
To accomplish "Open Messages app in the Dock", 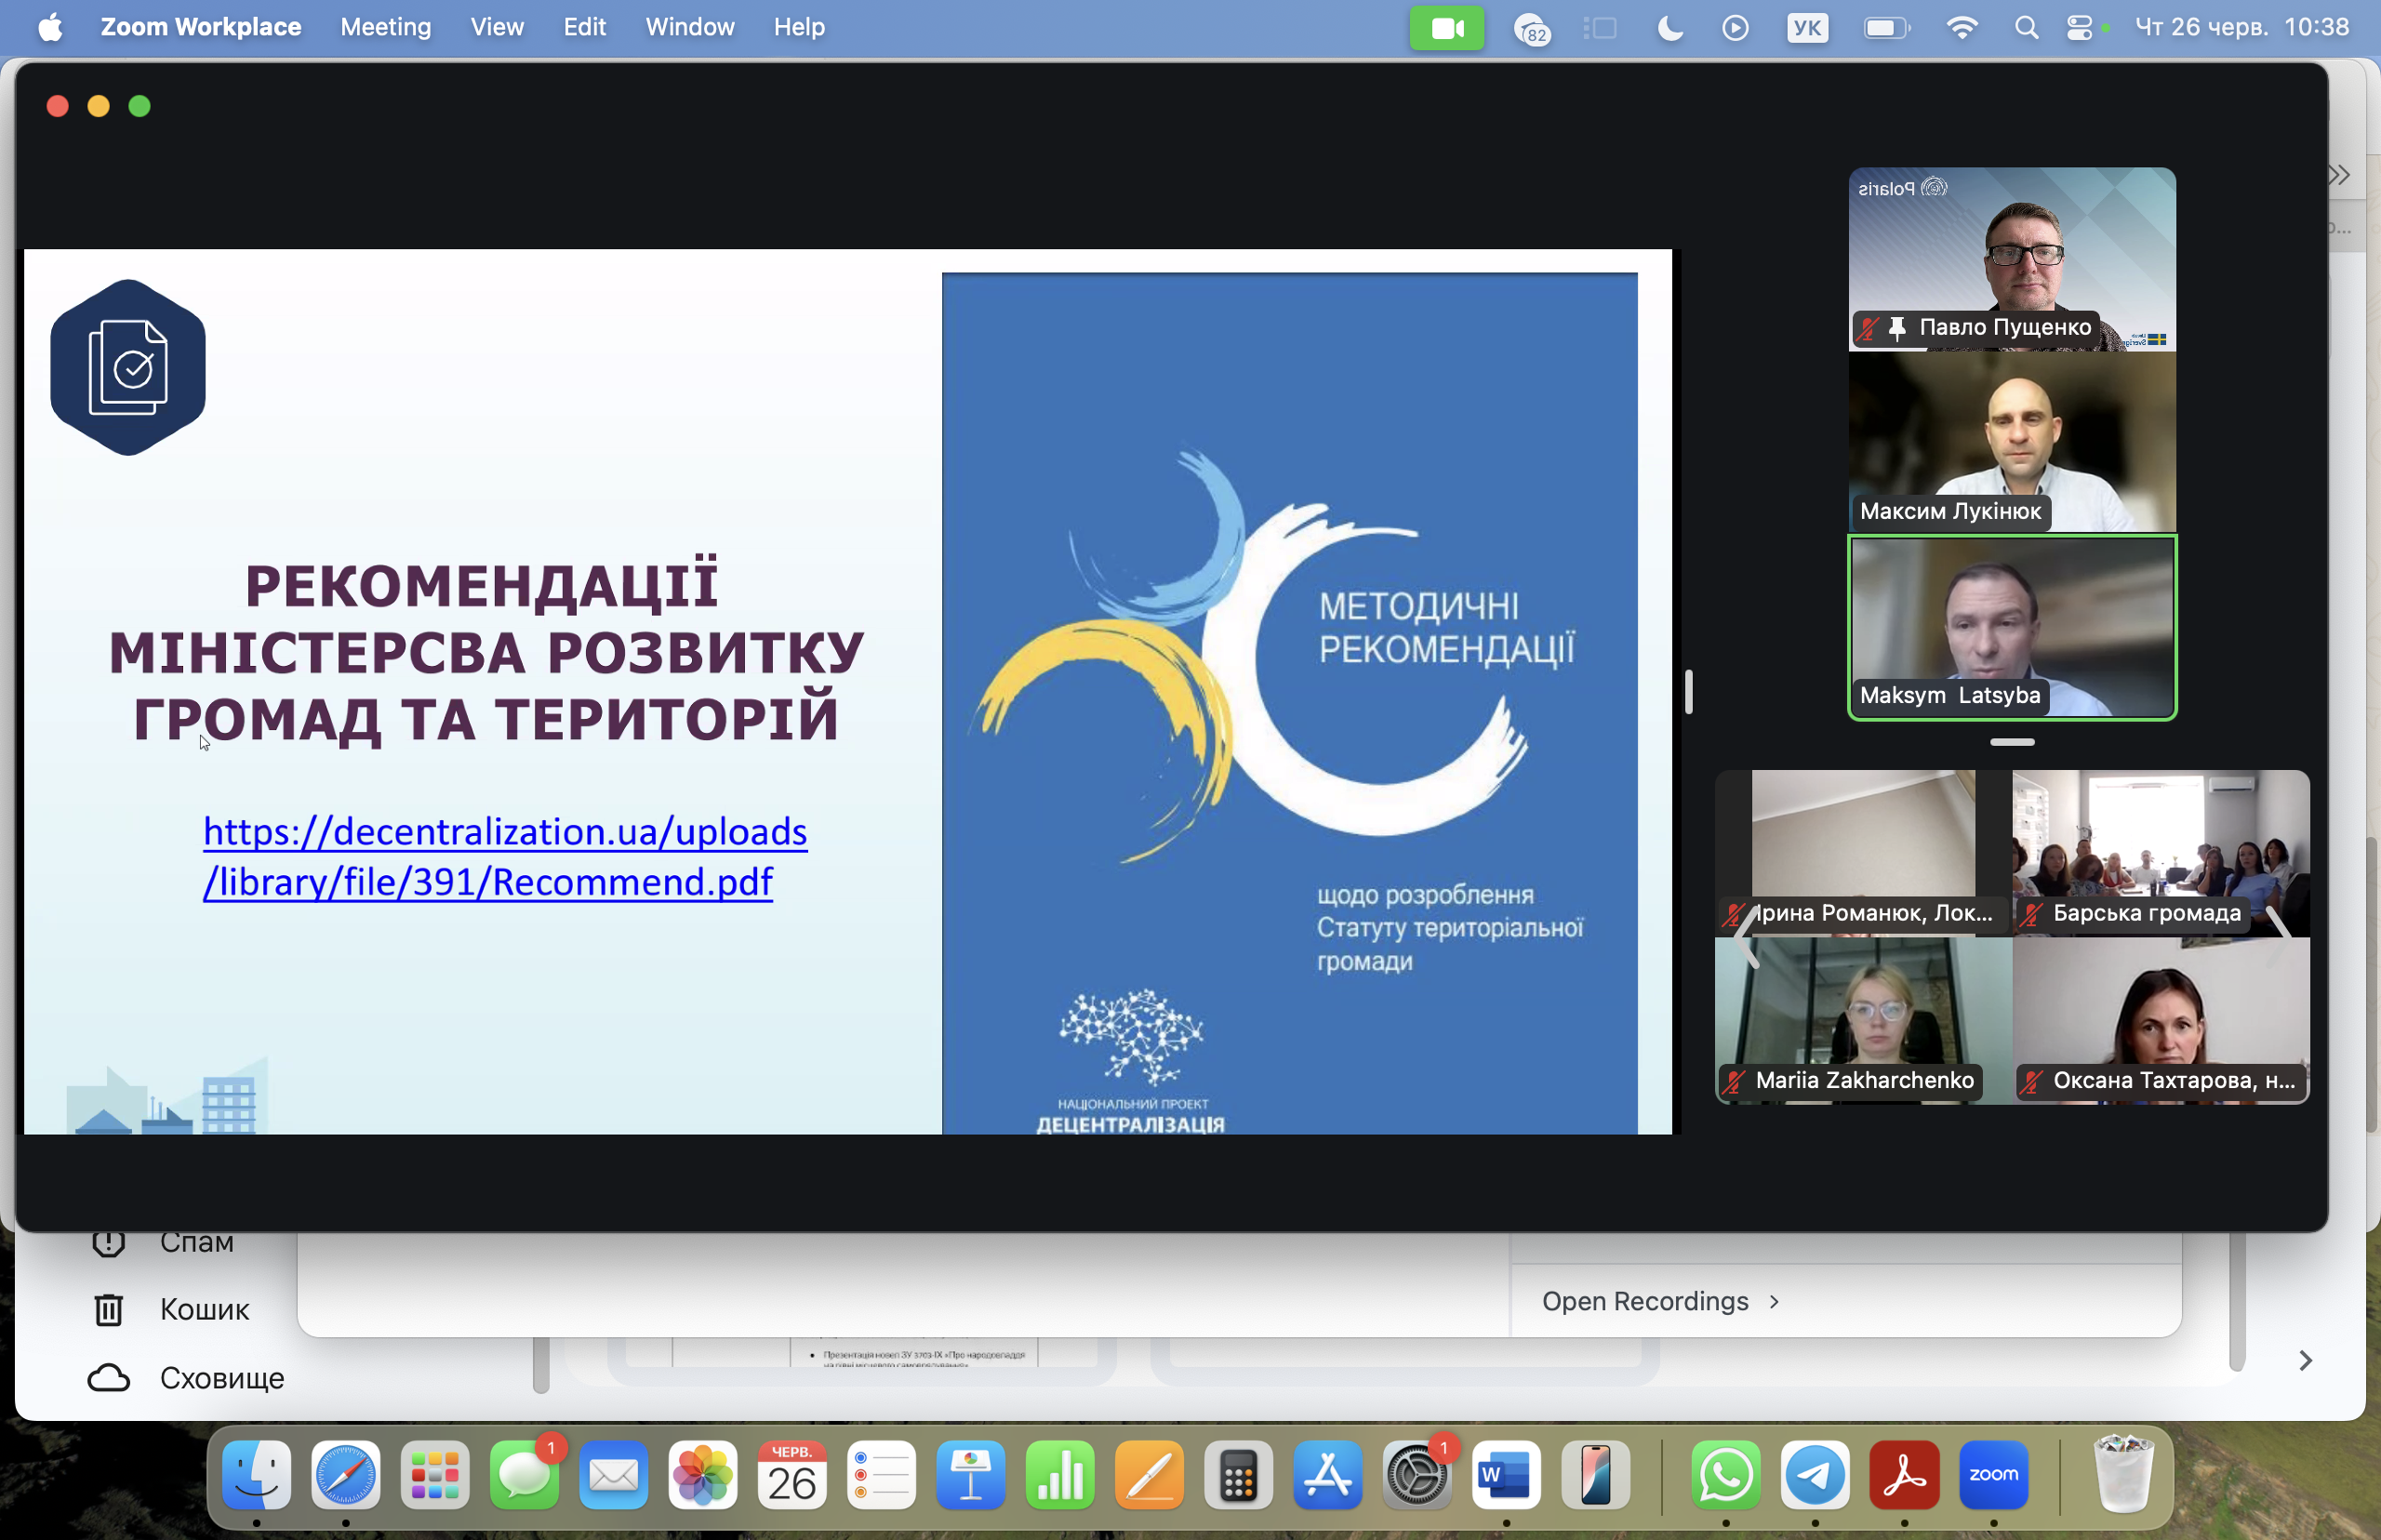I will click(x=524, y=1474).
